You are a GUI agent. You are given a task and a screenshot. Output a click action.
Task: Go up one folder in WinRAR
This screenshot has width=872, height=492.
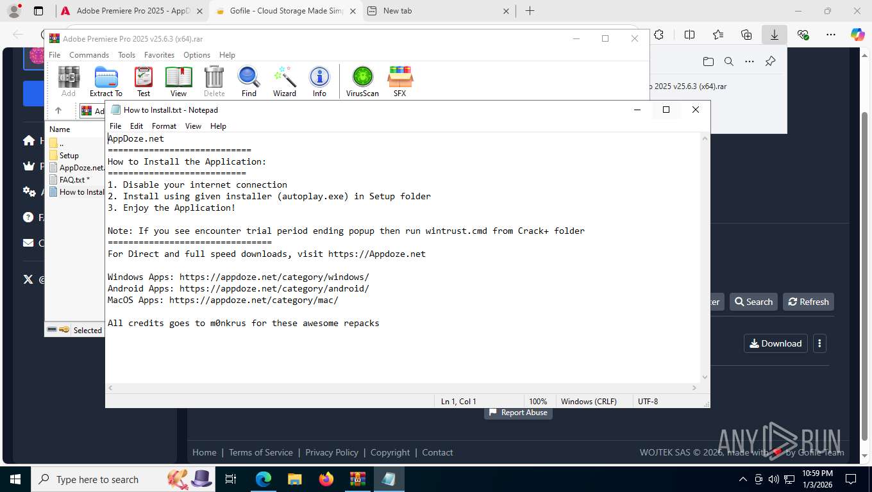click(58, 111)
